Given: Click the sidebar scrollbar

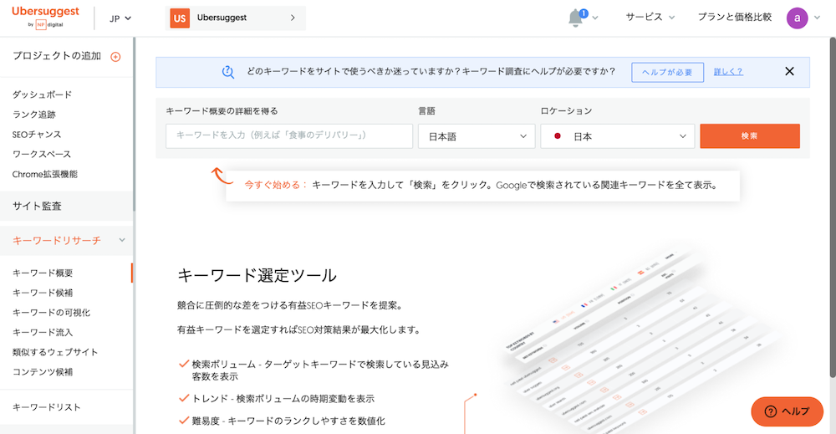Looking at the screenshot, I should (x=134, y=125).
